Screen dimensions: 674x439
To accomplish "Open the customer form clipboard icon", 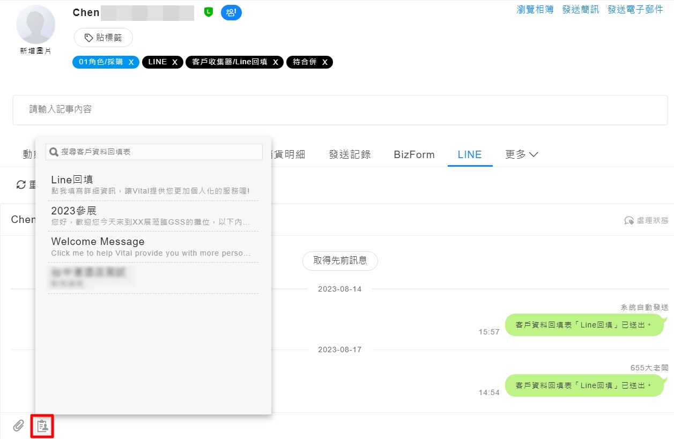I will tap(42, 426).
